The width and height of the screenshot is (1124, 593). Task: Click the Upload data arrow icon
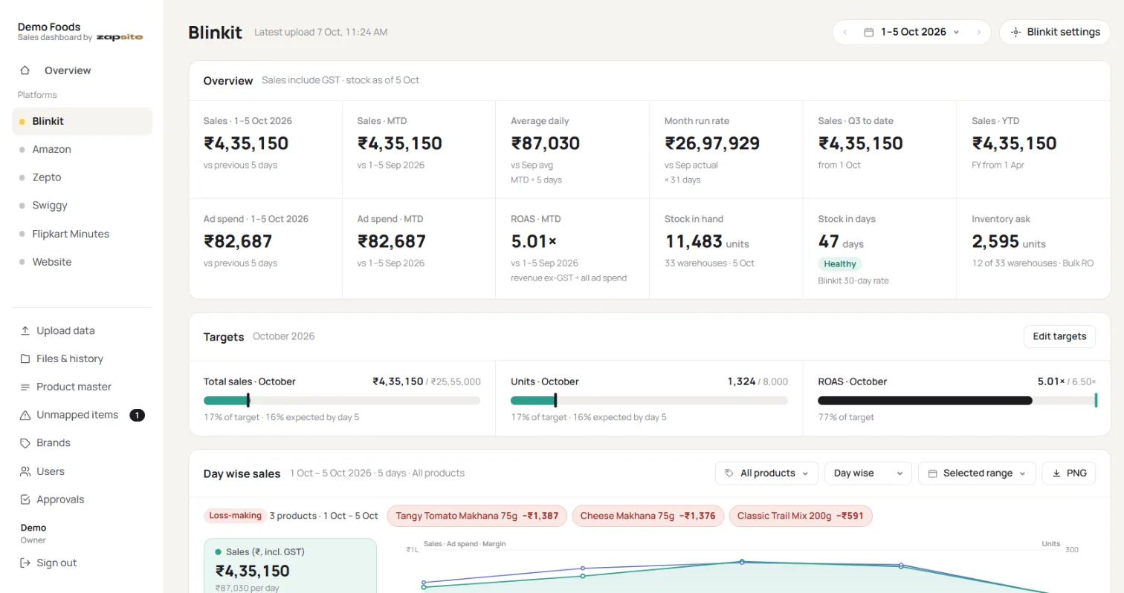pos(25,331)
